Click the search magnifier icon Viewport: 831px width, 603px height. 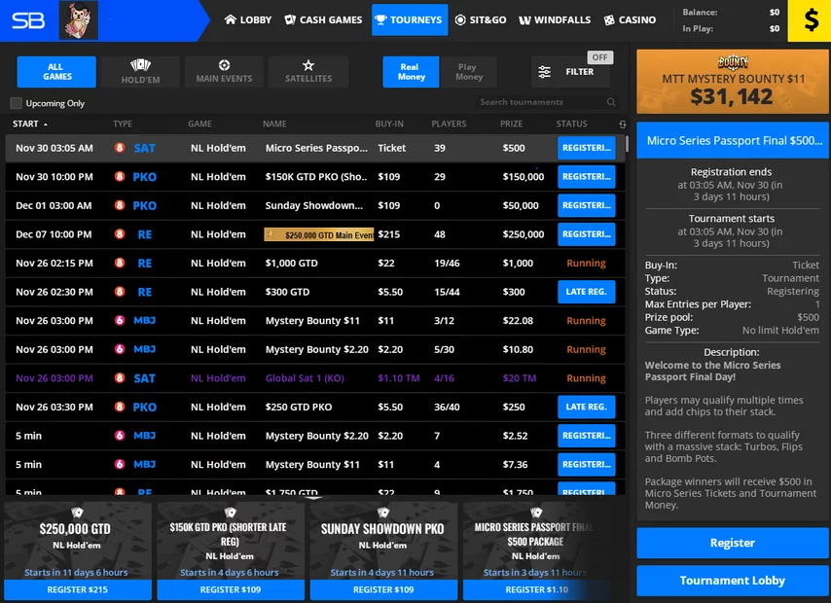coord(611,102)
